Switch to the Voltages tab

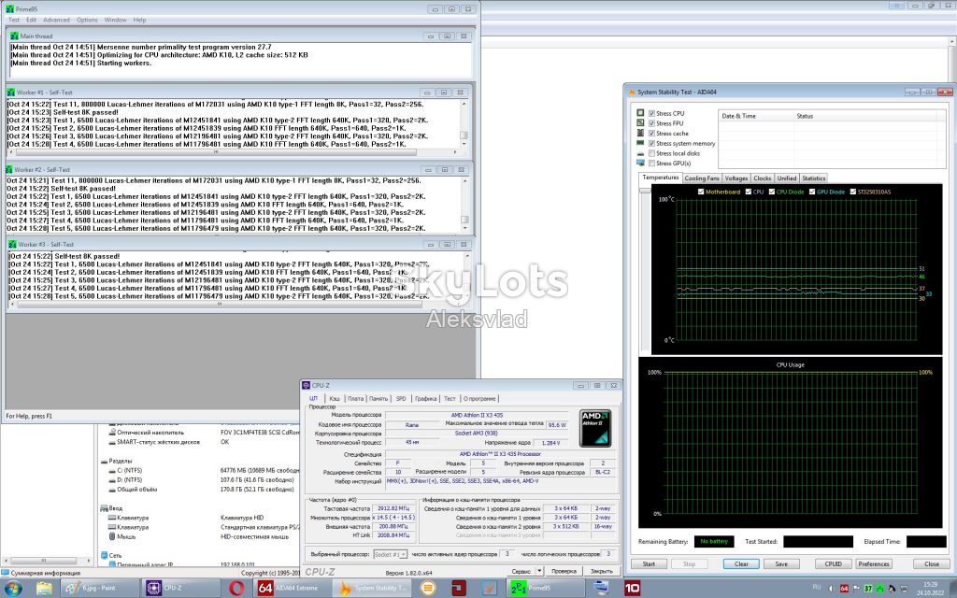point(736,178)
